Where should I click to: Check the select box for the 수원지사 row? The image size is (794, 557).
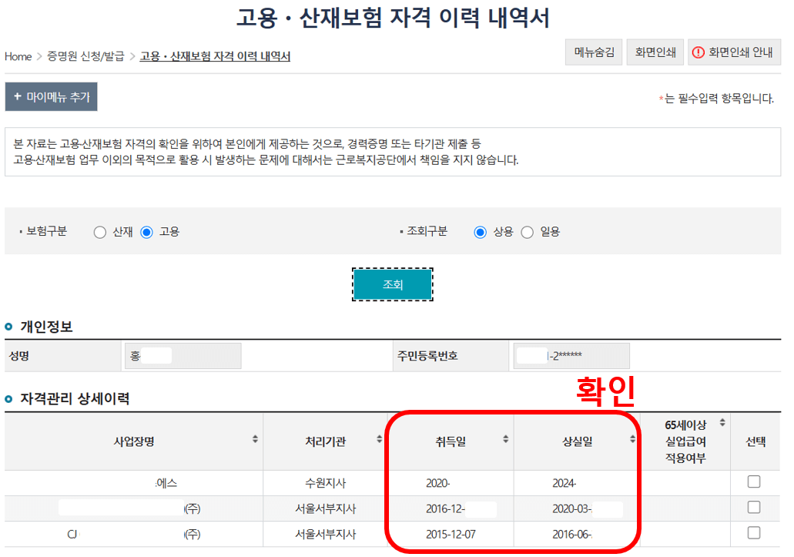tap(754, 483)
